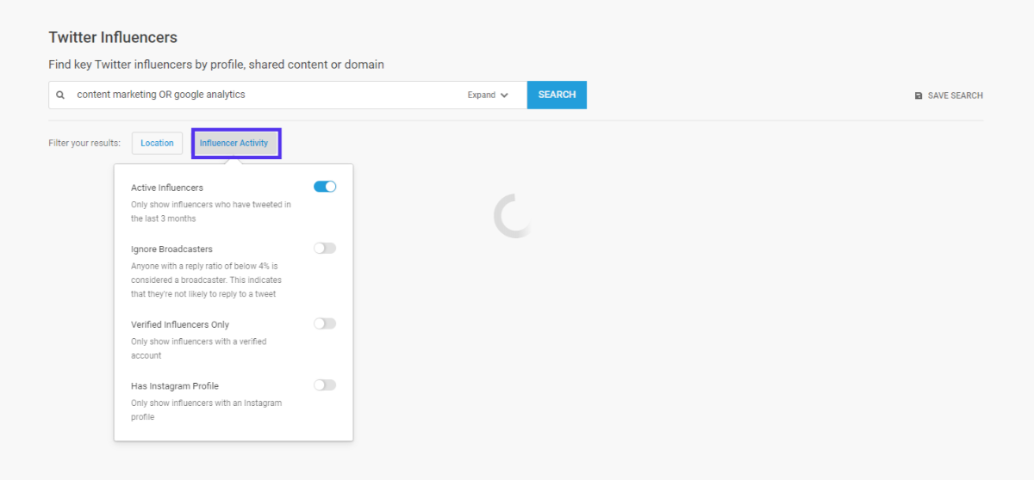Screen dimensions: 1034x480
Task: Click 'Only show influencers with an Instagram profile'
Action: (207, 409)
